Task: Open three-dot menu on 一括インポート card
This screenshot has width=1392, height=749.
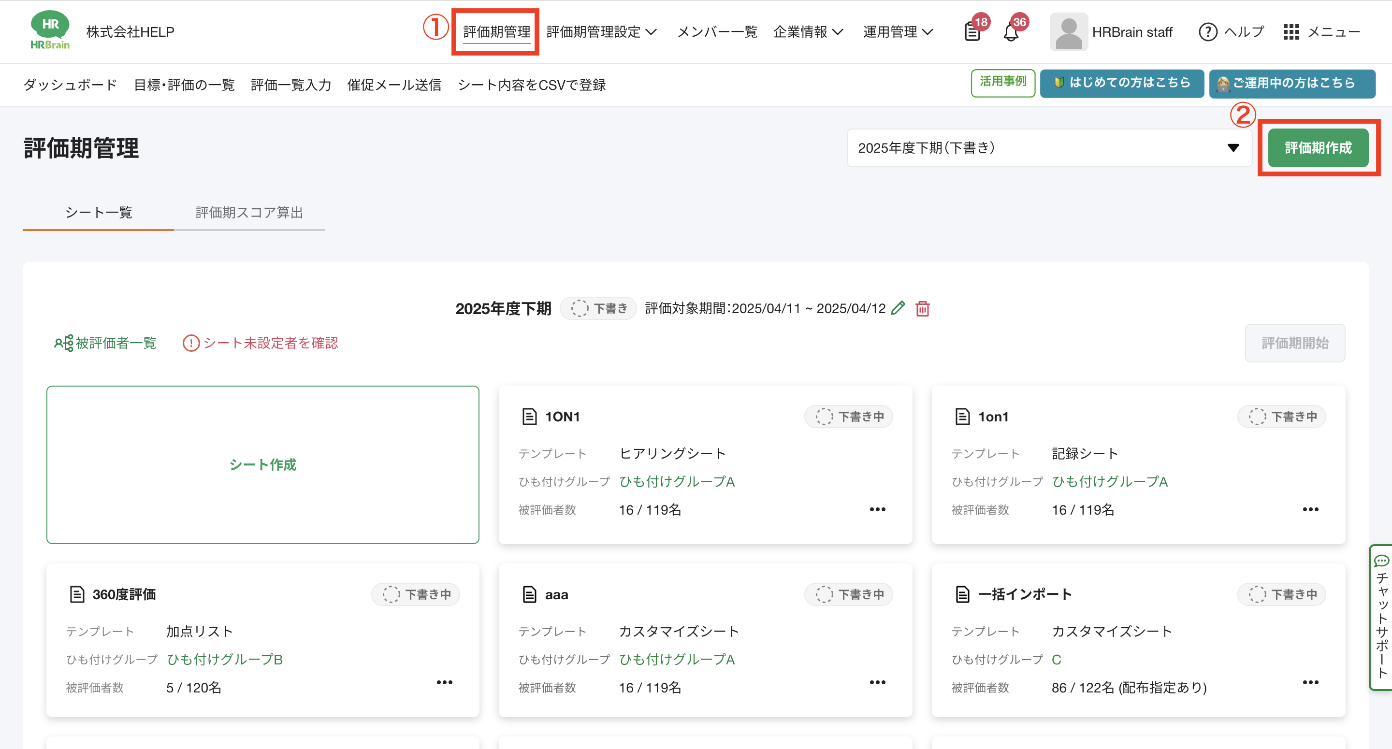Action: pyautogui.click(x=1310, y=682)
